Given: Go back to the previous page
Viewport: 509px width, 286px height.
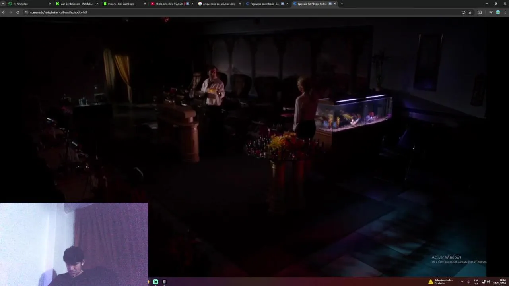Looking at the screenshot, I should click(x=4, y=12).
